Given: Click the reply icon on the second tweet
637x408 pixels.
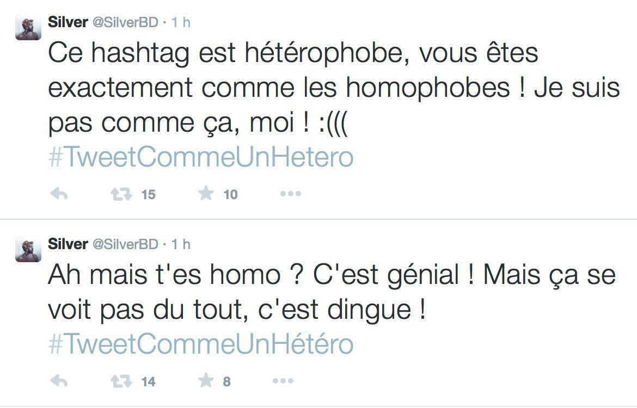Looking at the screenshot, I should click(x=60, y=380).
